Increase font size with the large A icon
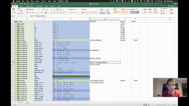Image resolution: width=189 pixels, height=106 pixels. pos(44,9)
